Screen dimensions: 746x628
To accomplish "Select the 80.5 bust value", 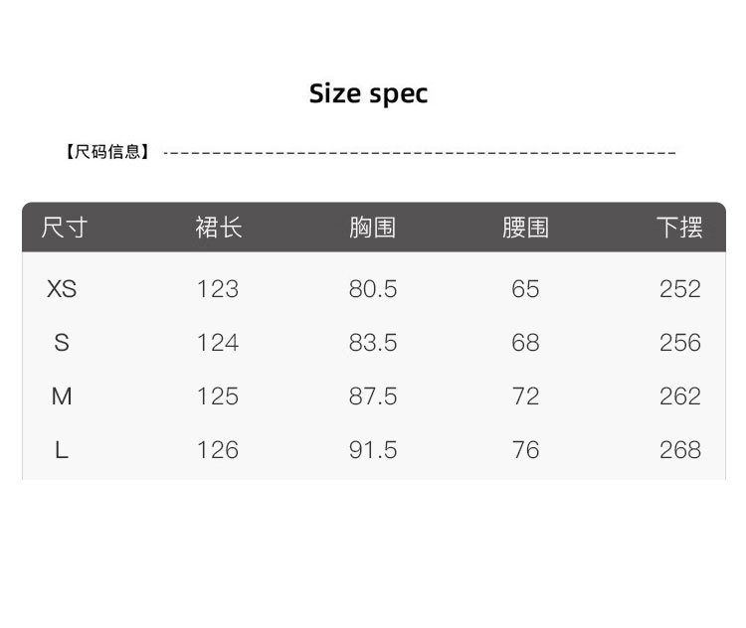I will tap(373, 289).
